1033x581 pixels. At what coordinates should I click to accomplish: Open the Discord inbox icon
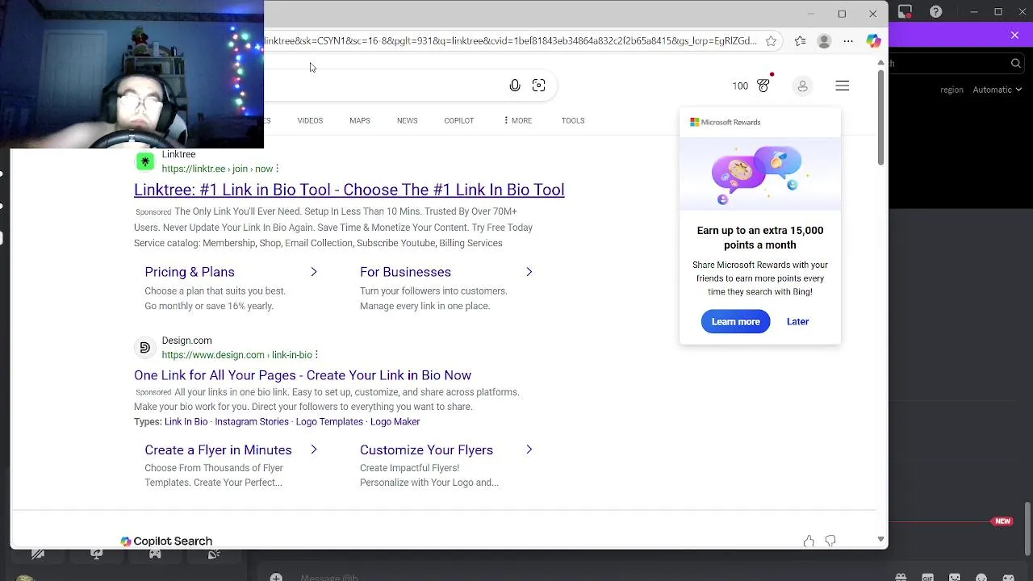click(x=905, y=11)
